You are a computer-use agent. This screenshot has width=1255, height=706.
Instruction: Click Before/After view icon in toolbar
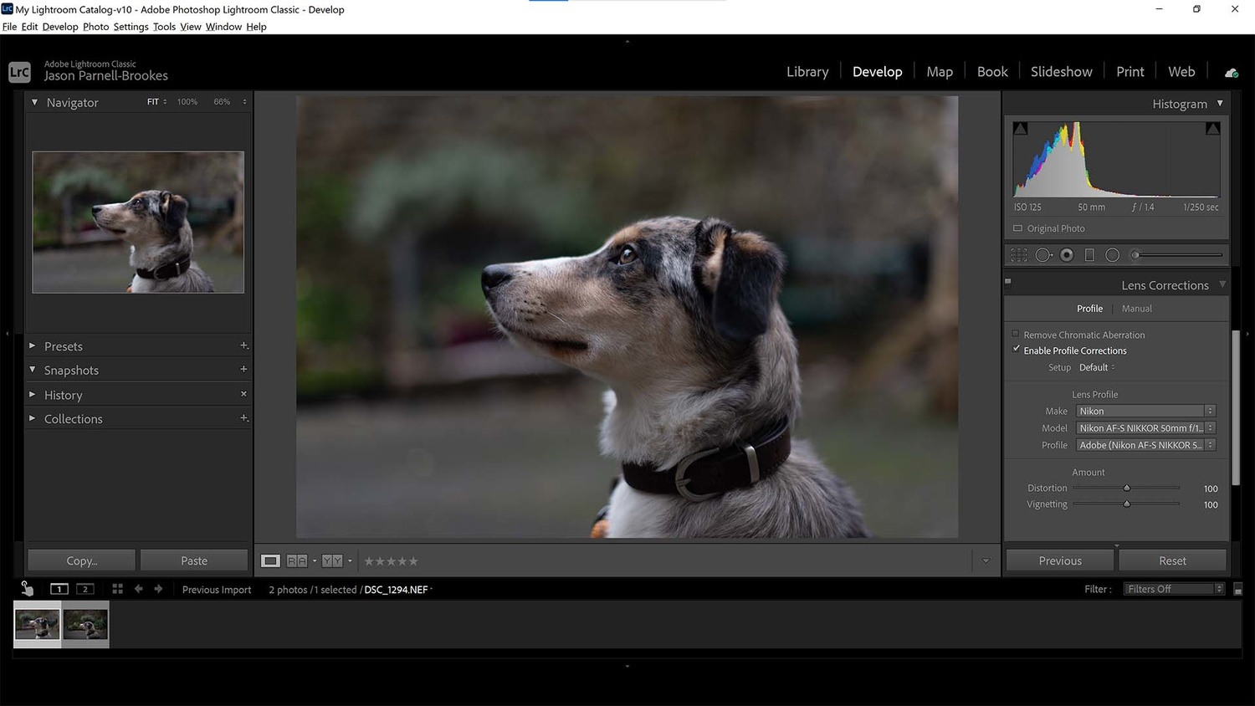point(297,561)
